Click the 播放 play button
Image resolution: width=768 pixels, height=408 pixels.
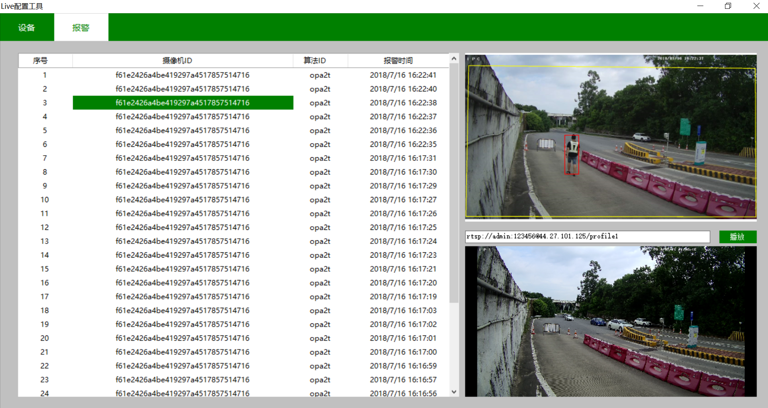tap(737, 237)
